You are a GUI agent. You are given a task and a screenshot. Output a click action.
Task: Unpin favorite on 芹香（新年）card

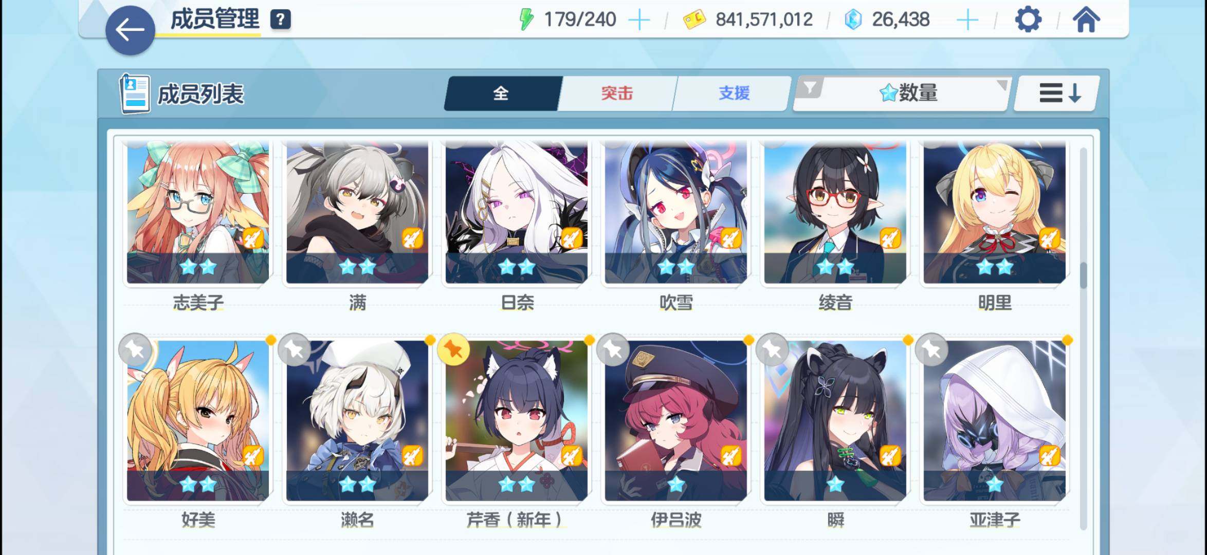pos(453,349)
